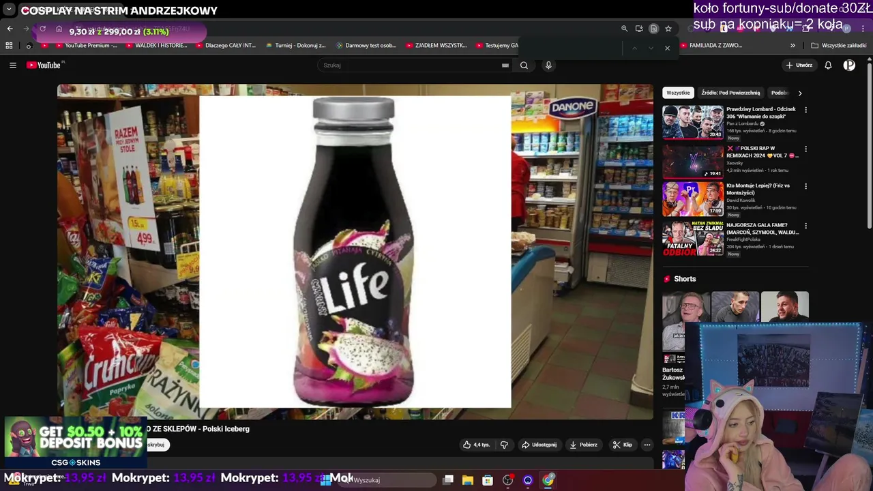Close the find bar with X
This screenshot has width=873, height=491.
(x=667, y=48)
